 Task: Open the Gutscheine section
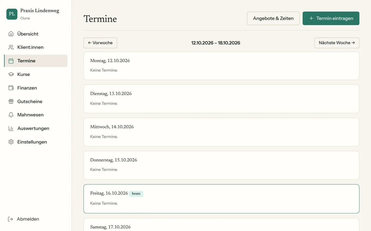pos(36,101)
